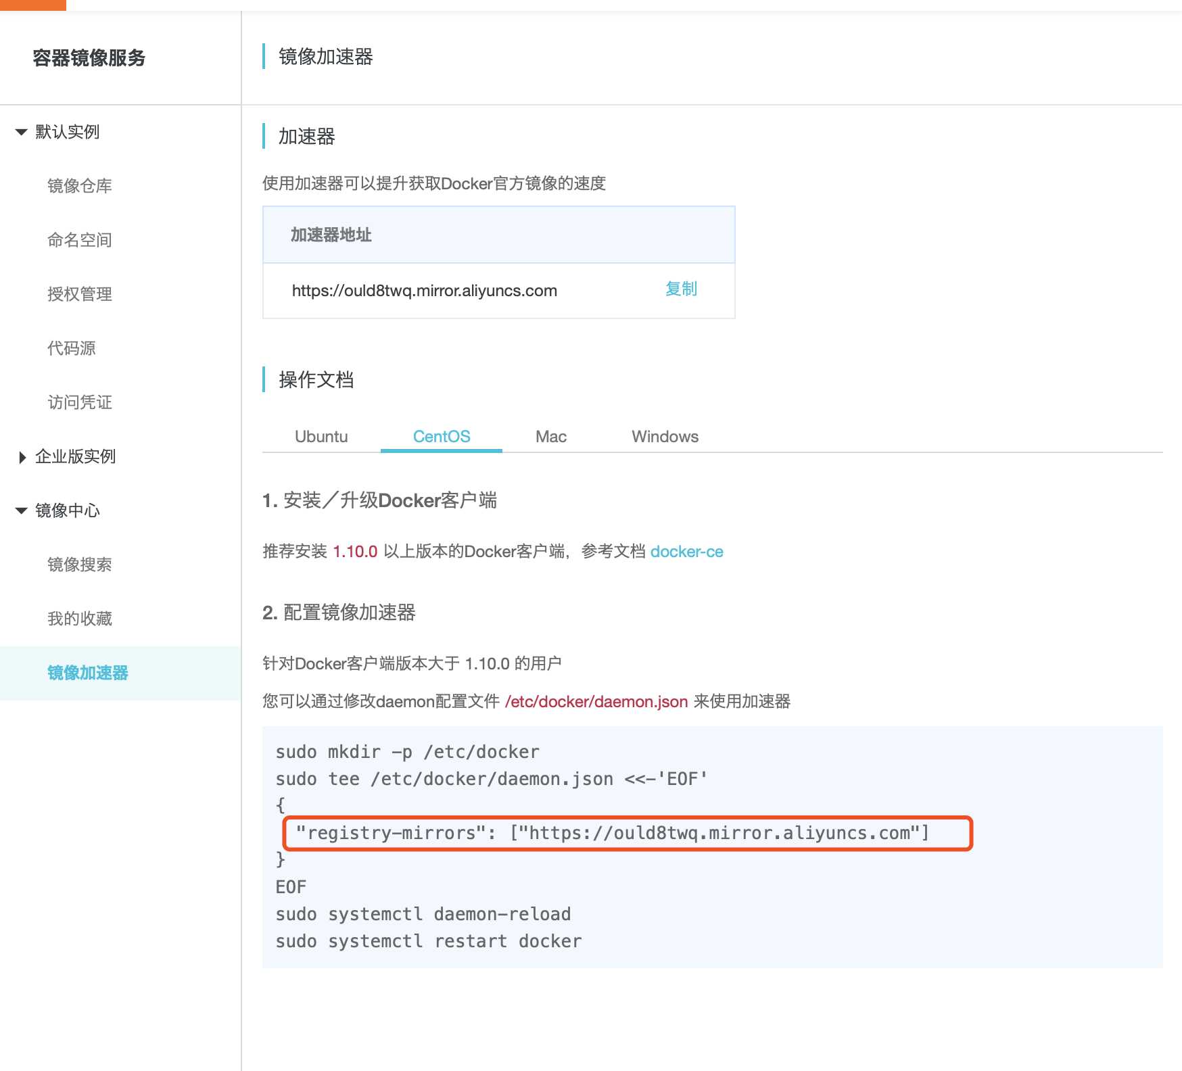Click the 1.10.0 version number in red
This screenshot has height=1071, width=1182.
pos(355,552)
